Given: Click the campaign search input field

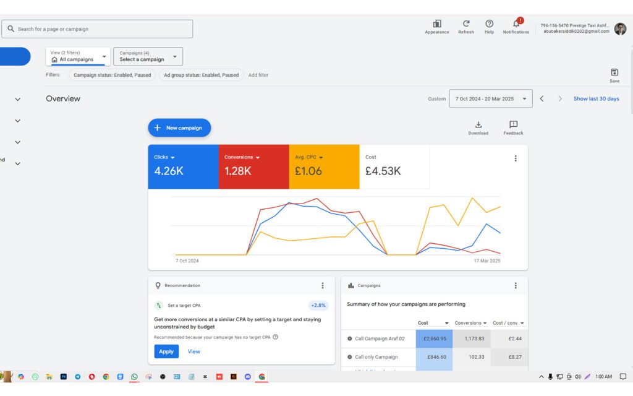Looking at the screenshot, I should [x=97, y=29].
